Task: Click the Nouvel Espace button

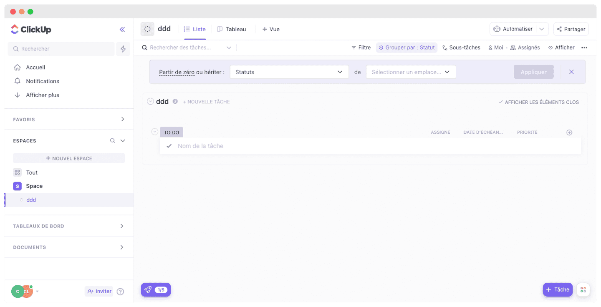Action: pyautogui.click(x=69, y=158)
